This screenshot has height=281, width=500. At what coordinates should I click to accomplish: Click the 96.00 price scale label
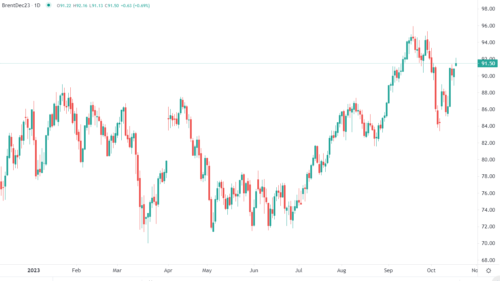488,26
